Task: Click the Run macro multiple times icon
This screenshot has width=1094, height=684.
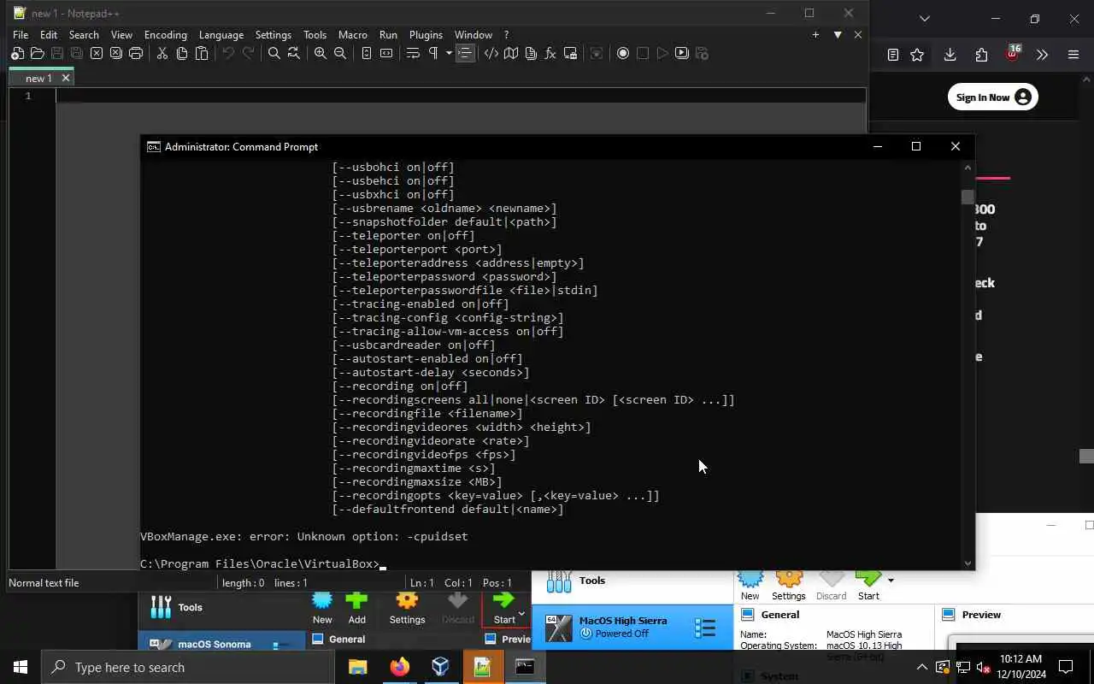Action: (x=682, y=53)
